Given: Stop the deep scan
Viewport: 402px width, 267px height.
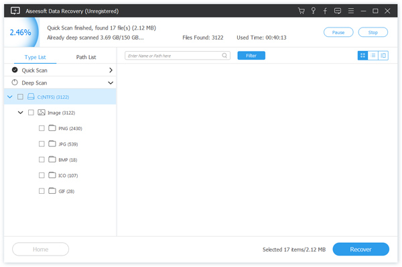Looking at the screenshot, I should click(x=373, y=32).
